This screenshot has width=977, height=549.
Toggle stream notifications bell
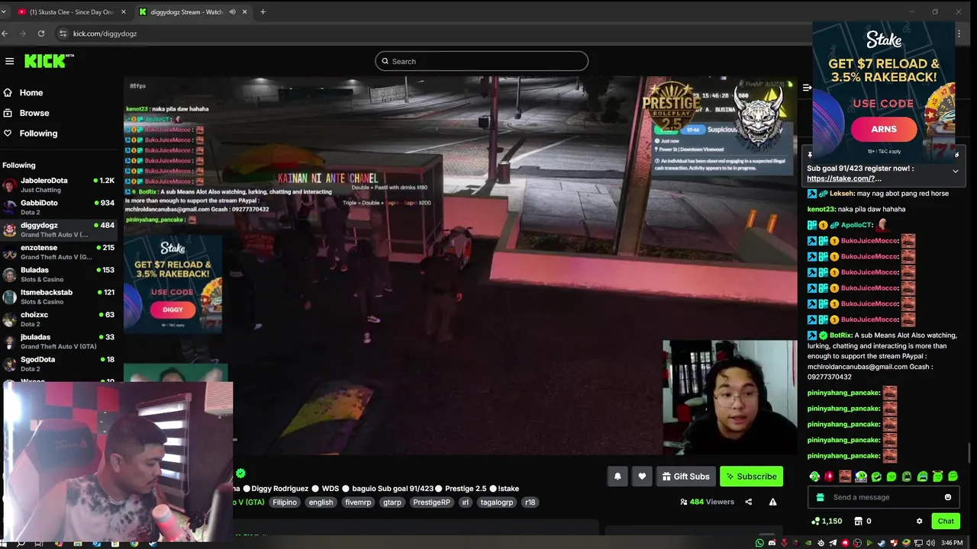[x=617, y=477]
